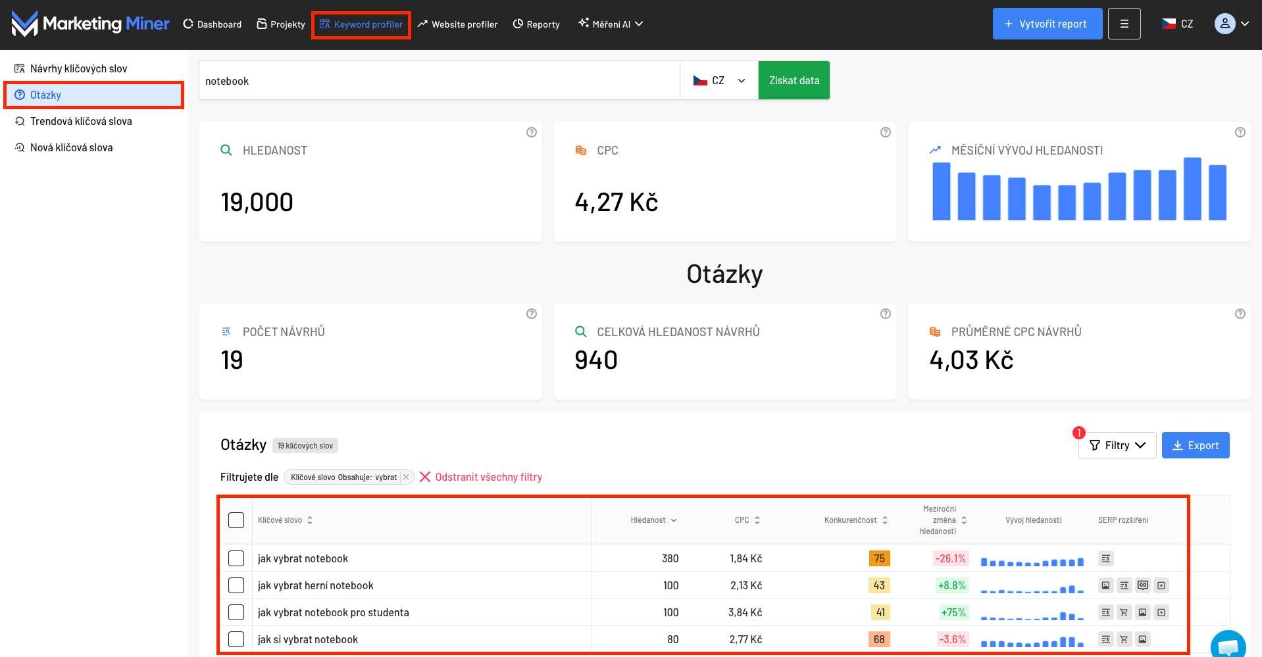Viewport: 1262px width, 657px height.
Task: Click the notebook keyword search field
Action: pos(438,81)
